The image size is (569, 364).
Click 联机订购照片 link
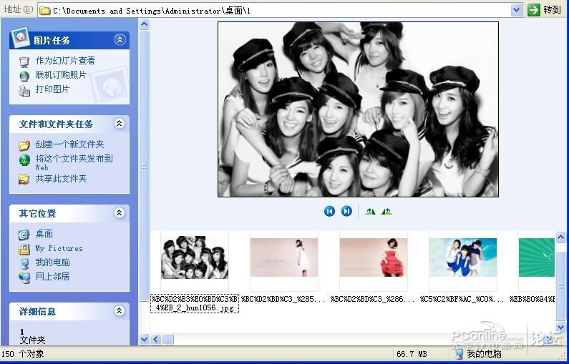pyautogui.click(x=61, y=75)
